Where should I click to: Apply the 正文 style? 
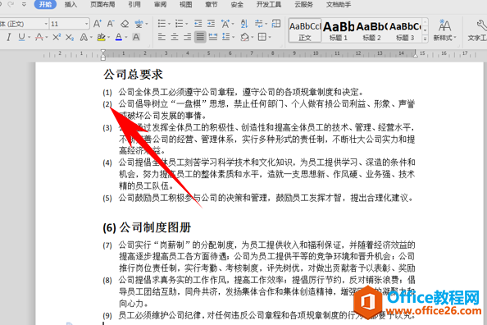coord(305,30)
